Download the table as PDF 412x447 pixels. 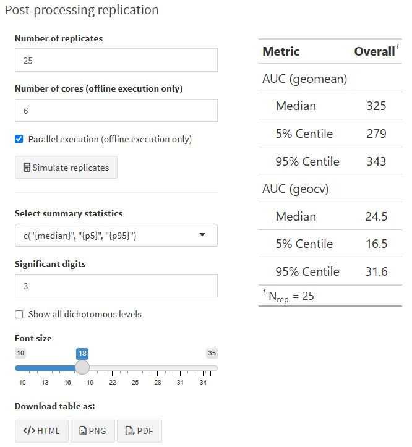(139, 431)
